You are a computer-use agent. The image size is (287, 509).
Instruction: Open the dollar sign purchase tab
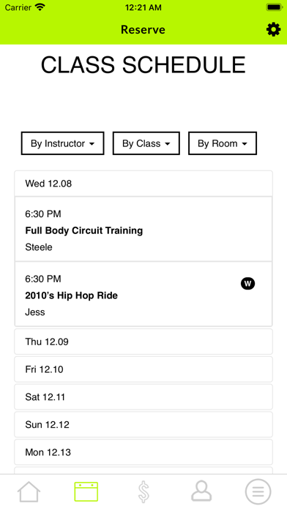pyautogui.click(x=143, y=491)
